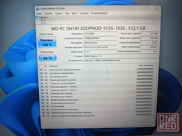Open the Файл menu
Image resolution: width=182 pixels, height=136 pixels.
click(39, 13)
